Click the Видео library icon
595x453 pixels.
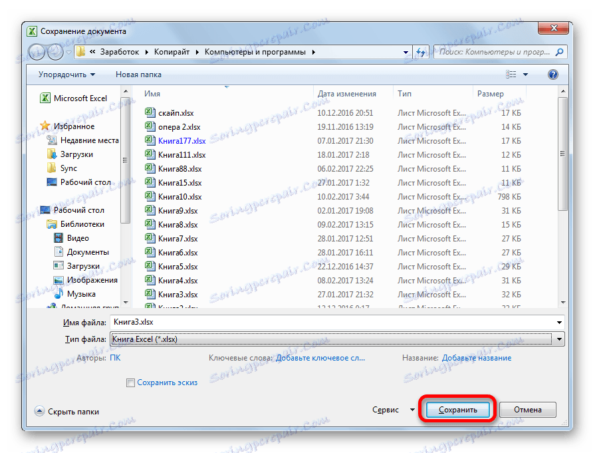click(59, 238)
